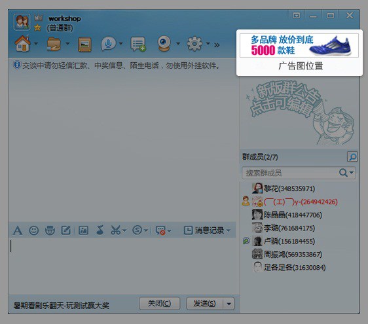Open the title bar dropdown menu button
The width and height of the screenshot is (368, 324).
pyautogui.click(x=297, y=16)
